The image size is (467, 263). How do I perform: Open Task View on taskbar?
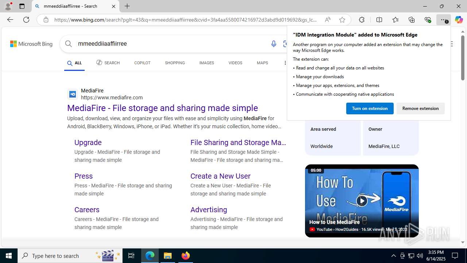tap(131, 256)
